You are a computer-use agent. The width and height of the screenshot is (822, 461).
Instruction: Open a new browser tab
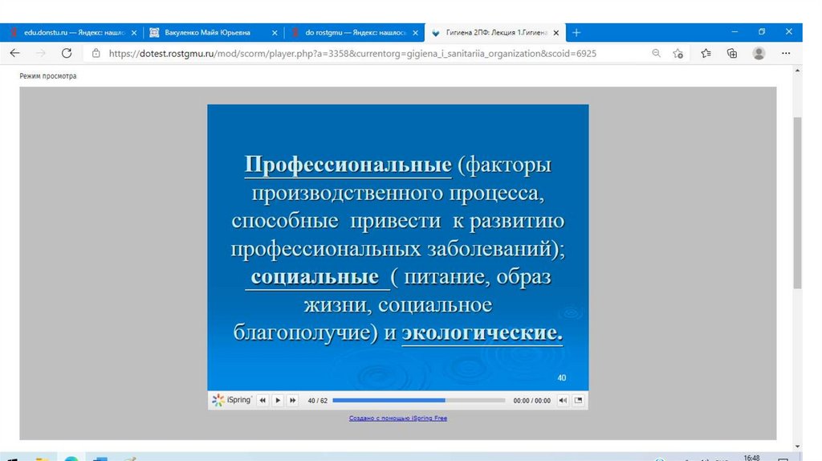point(576,33)
